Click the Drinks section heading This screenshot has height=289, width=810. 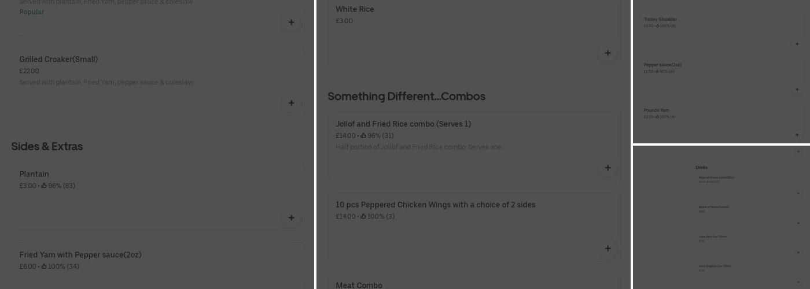pos(701,168)
